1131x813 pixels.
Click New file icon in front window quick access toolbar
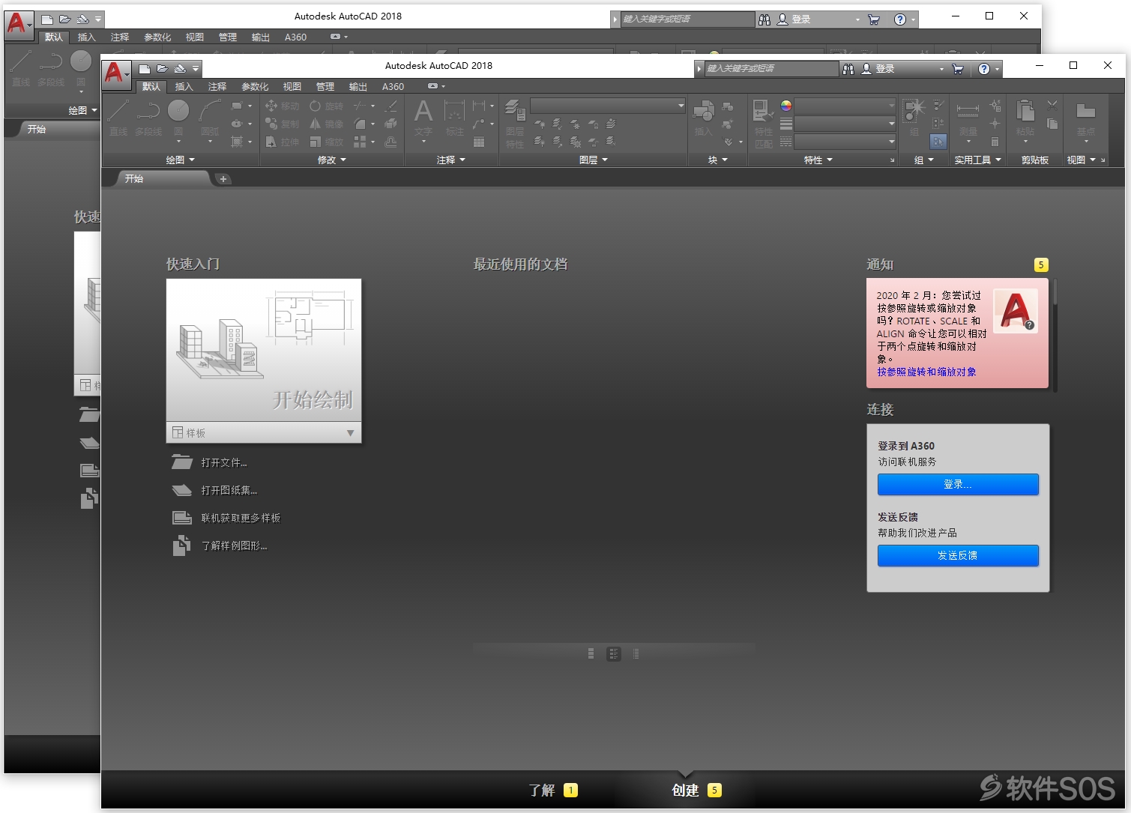[145, 68]
